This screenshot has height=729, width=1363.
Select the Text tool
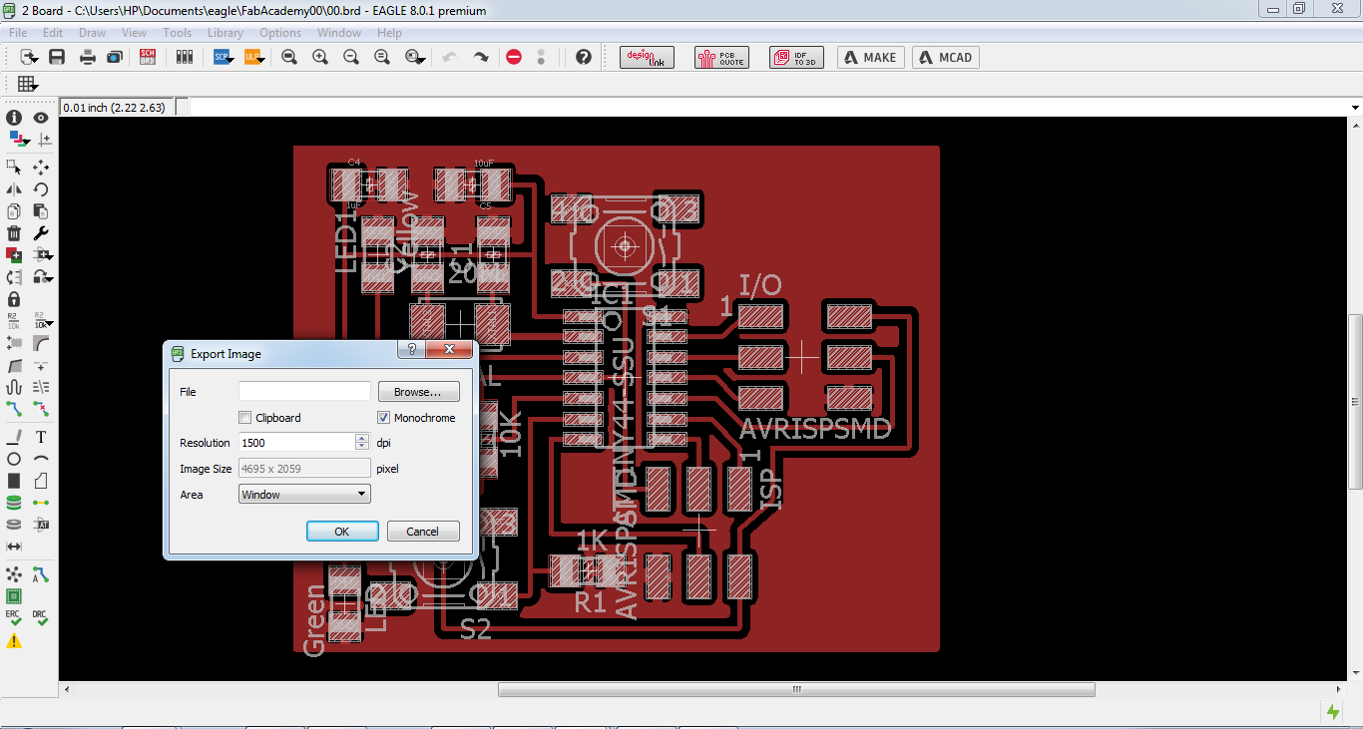(41, 437)
